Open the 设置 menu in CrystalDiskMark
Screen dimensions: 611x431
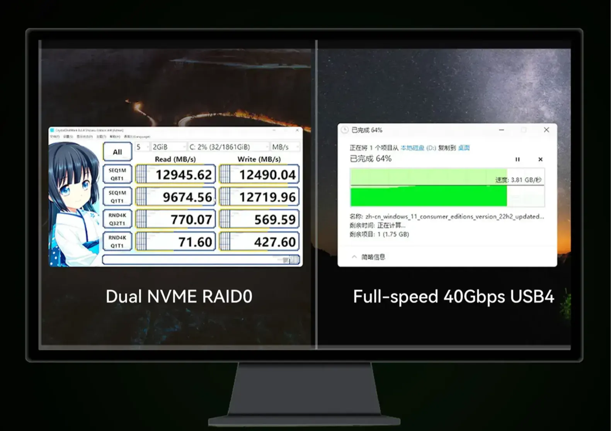click(x=68, y=137)
